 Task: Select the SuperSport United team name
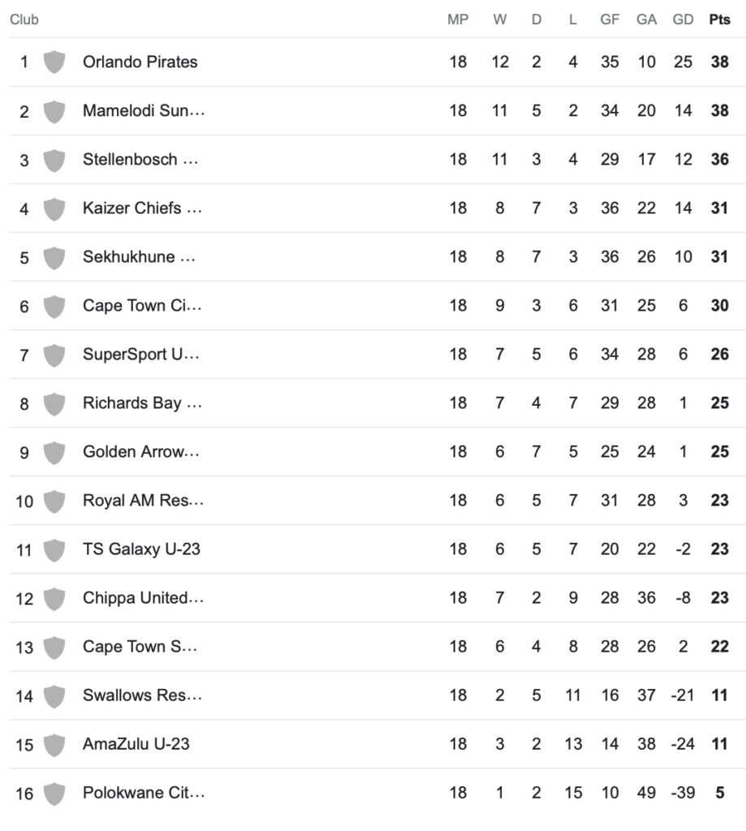point(140,355)
